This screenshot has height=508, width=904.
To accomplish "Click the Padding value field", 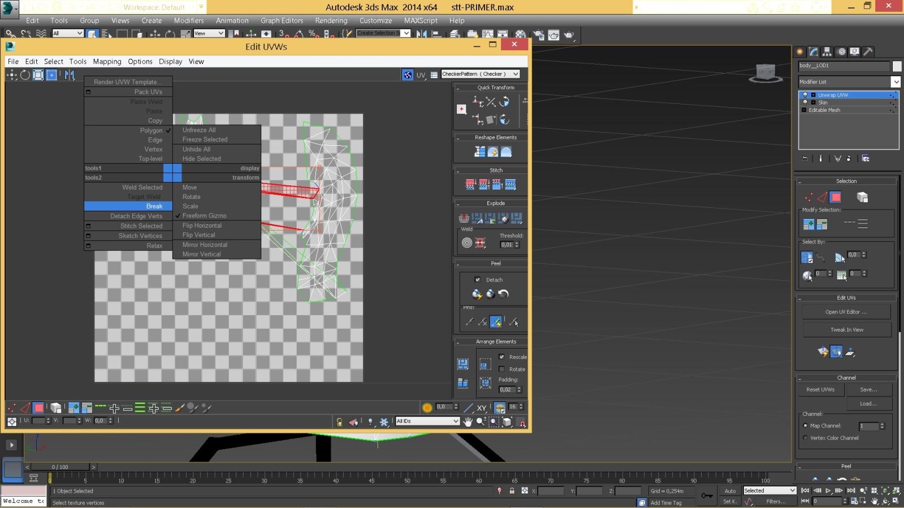I will 507,389.
